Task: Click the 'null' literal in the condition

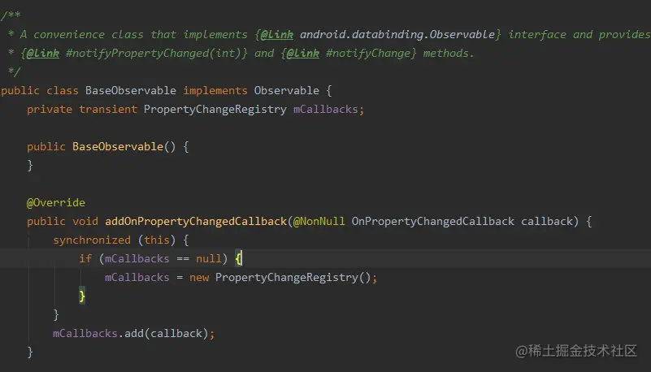Action: pyautogui.click(x=208, y=258)
